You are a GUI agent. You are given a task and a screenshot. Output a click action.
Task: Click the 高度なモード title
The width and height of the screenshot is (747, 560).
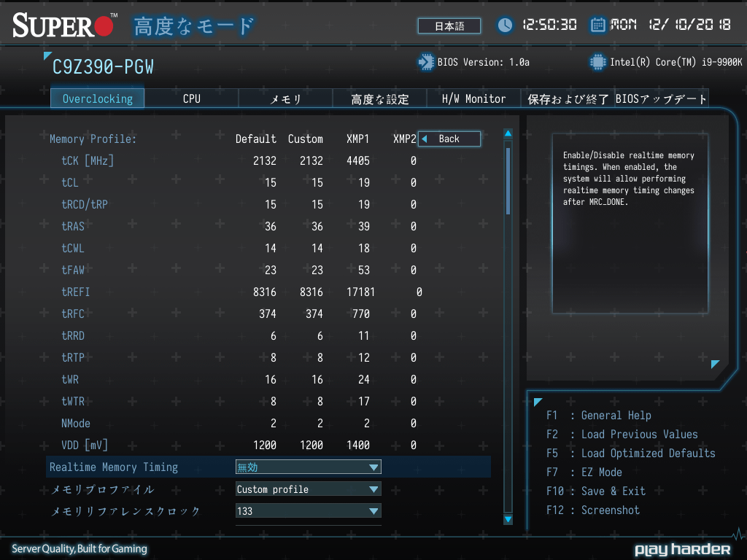coord(194,26)
